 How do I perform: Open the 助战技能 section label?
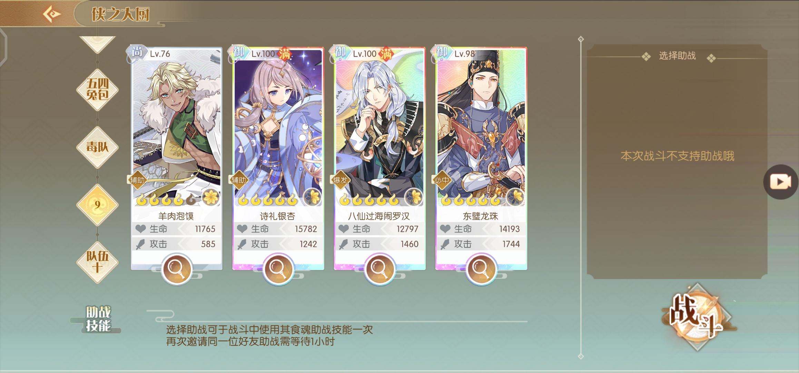(x=98, y=319)
